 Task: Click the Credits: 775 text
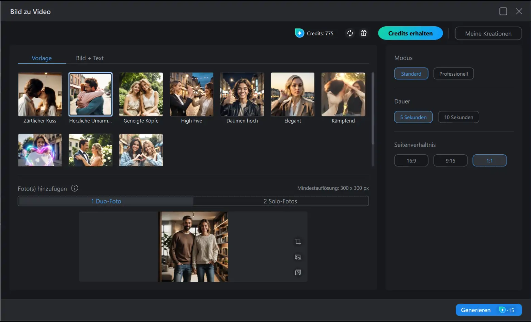click(x=320, y=33)
